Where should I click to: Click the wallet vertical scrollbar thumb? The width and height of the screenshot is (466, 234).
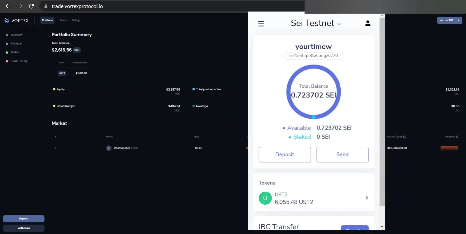(382, 112)
